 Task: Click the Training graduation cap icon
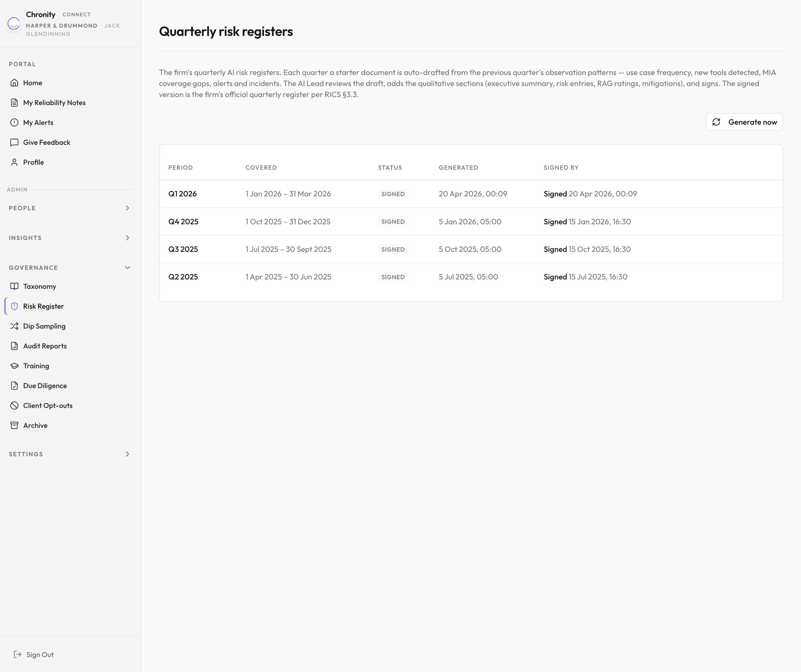[x=15, y=366]
